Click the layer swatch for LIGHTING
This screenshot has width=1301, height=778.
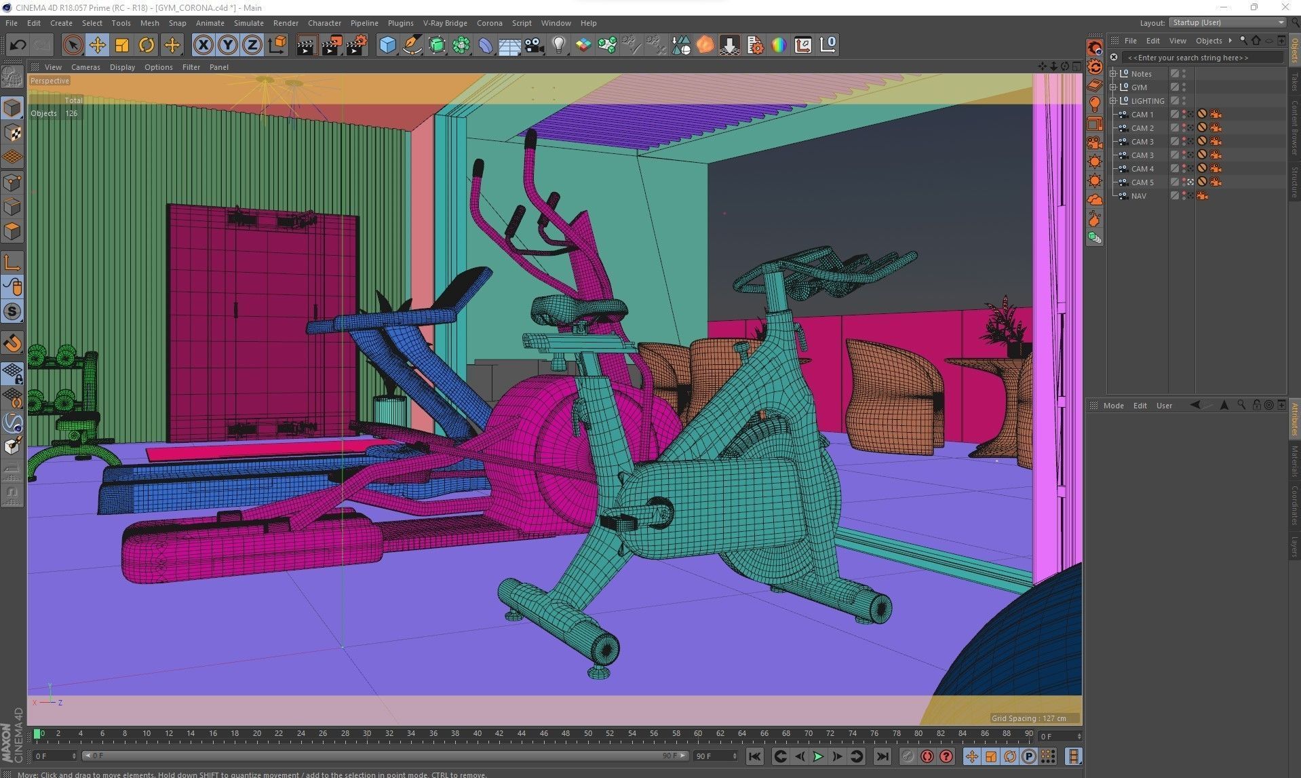[1174, 101]
